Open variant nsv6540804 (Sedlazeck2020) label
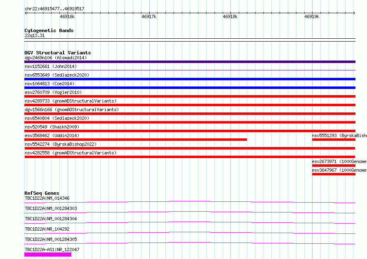This screenshot has height=259, width=367. coord(57,118)
